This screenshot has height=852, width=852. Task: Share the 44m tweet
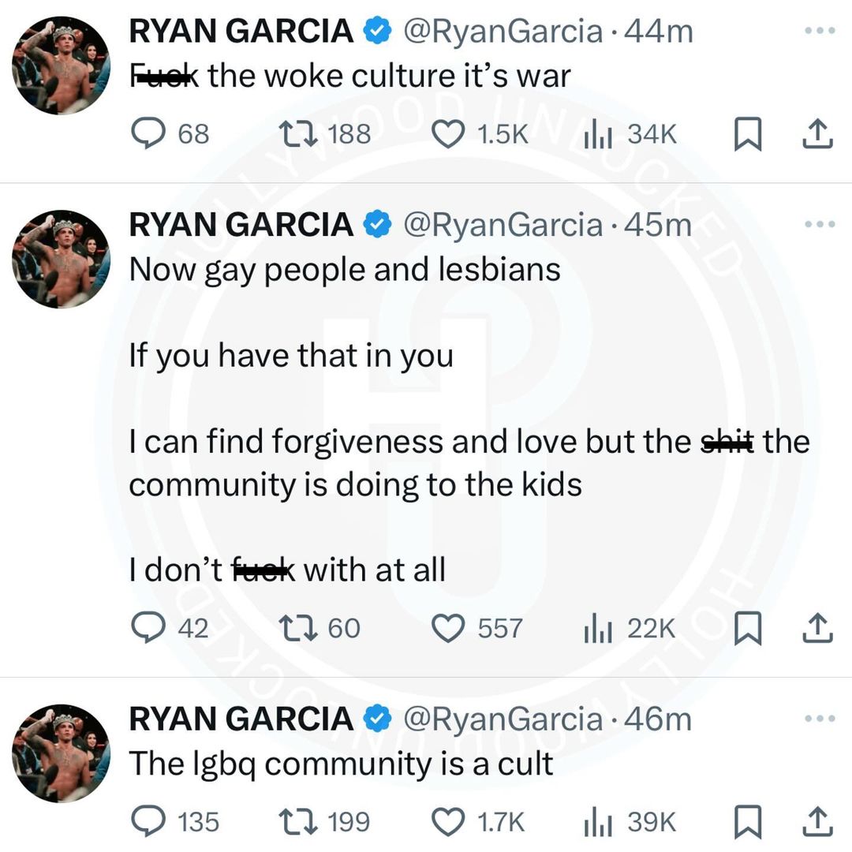click(817, 134)
